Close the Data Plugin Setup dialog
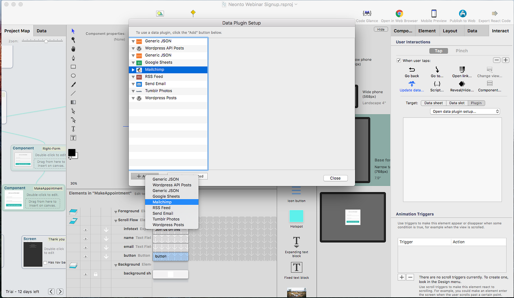 (x=335, y=178)
